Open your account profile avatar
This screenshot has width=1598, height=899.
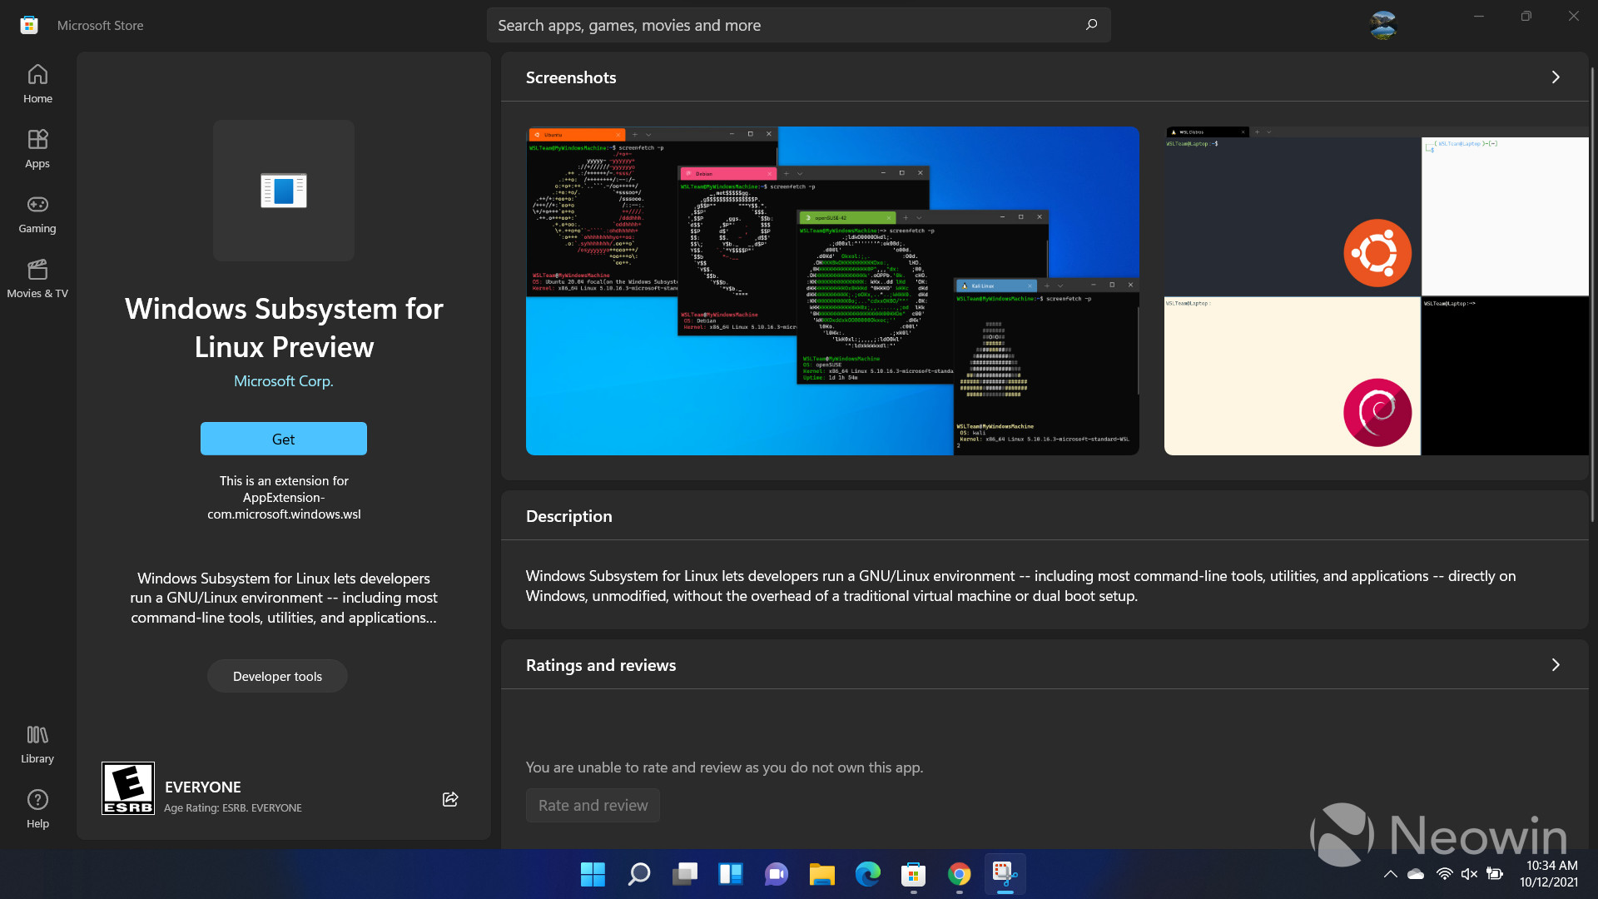(1382, 24)
